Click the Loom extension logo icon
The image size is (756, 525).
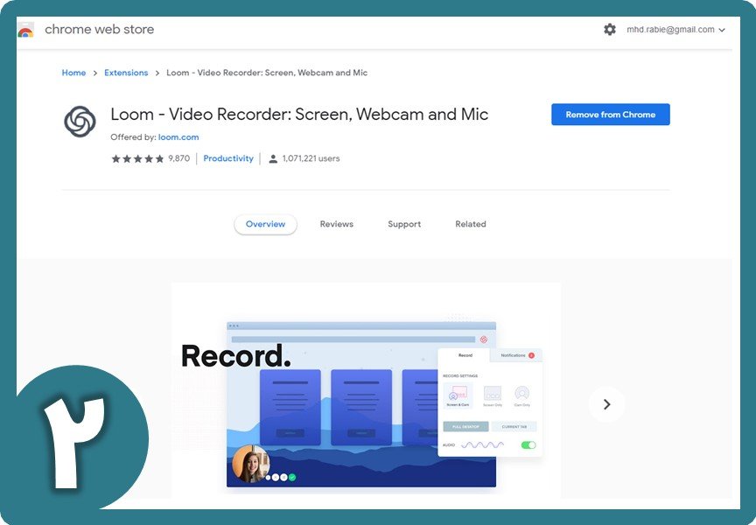pos(80,122)
